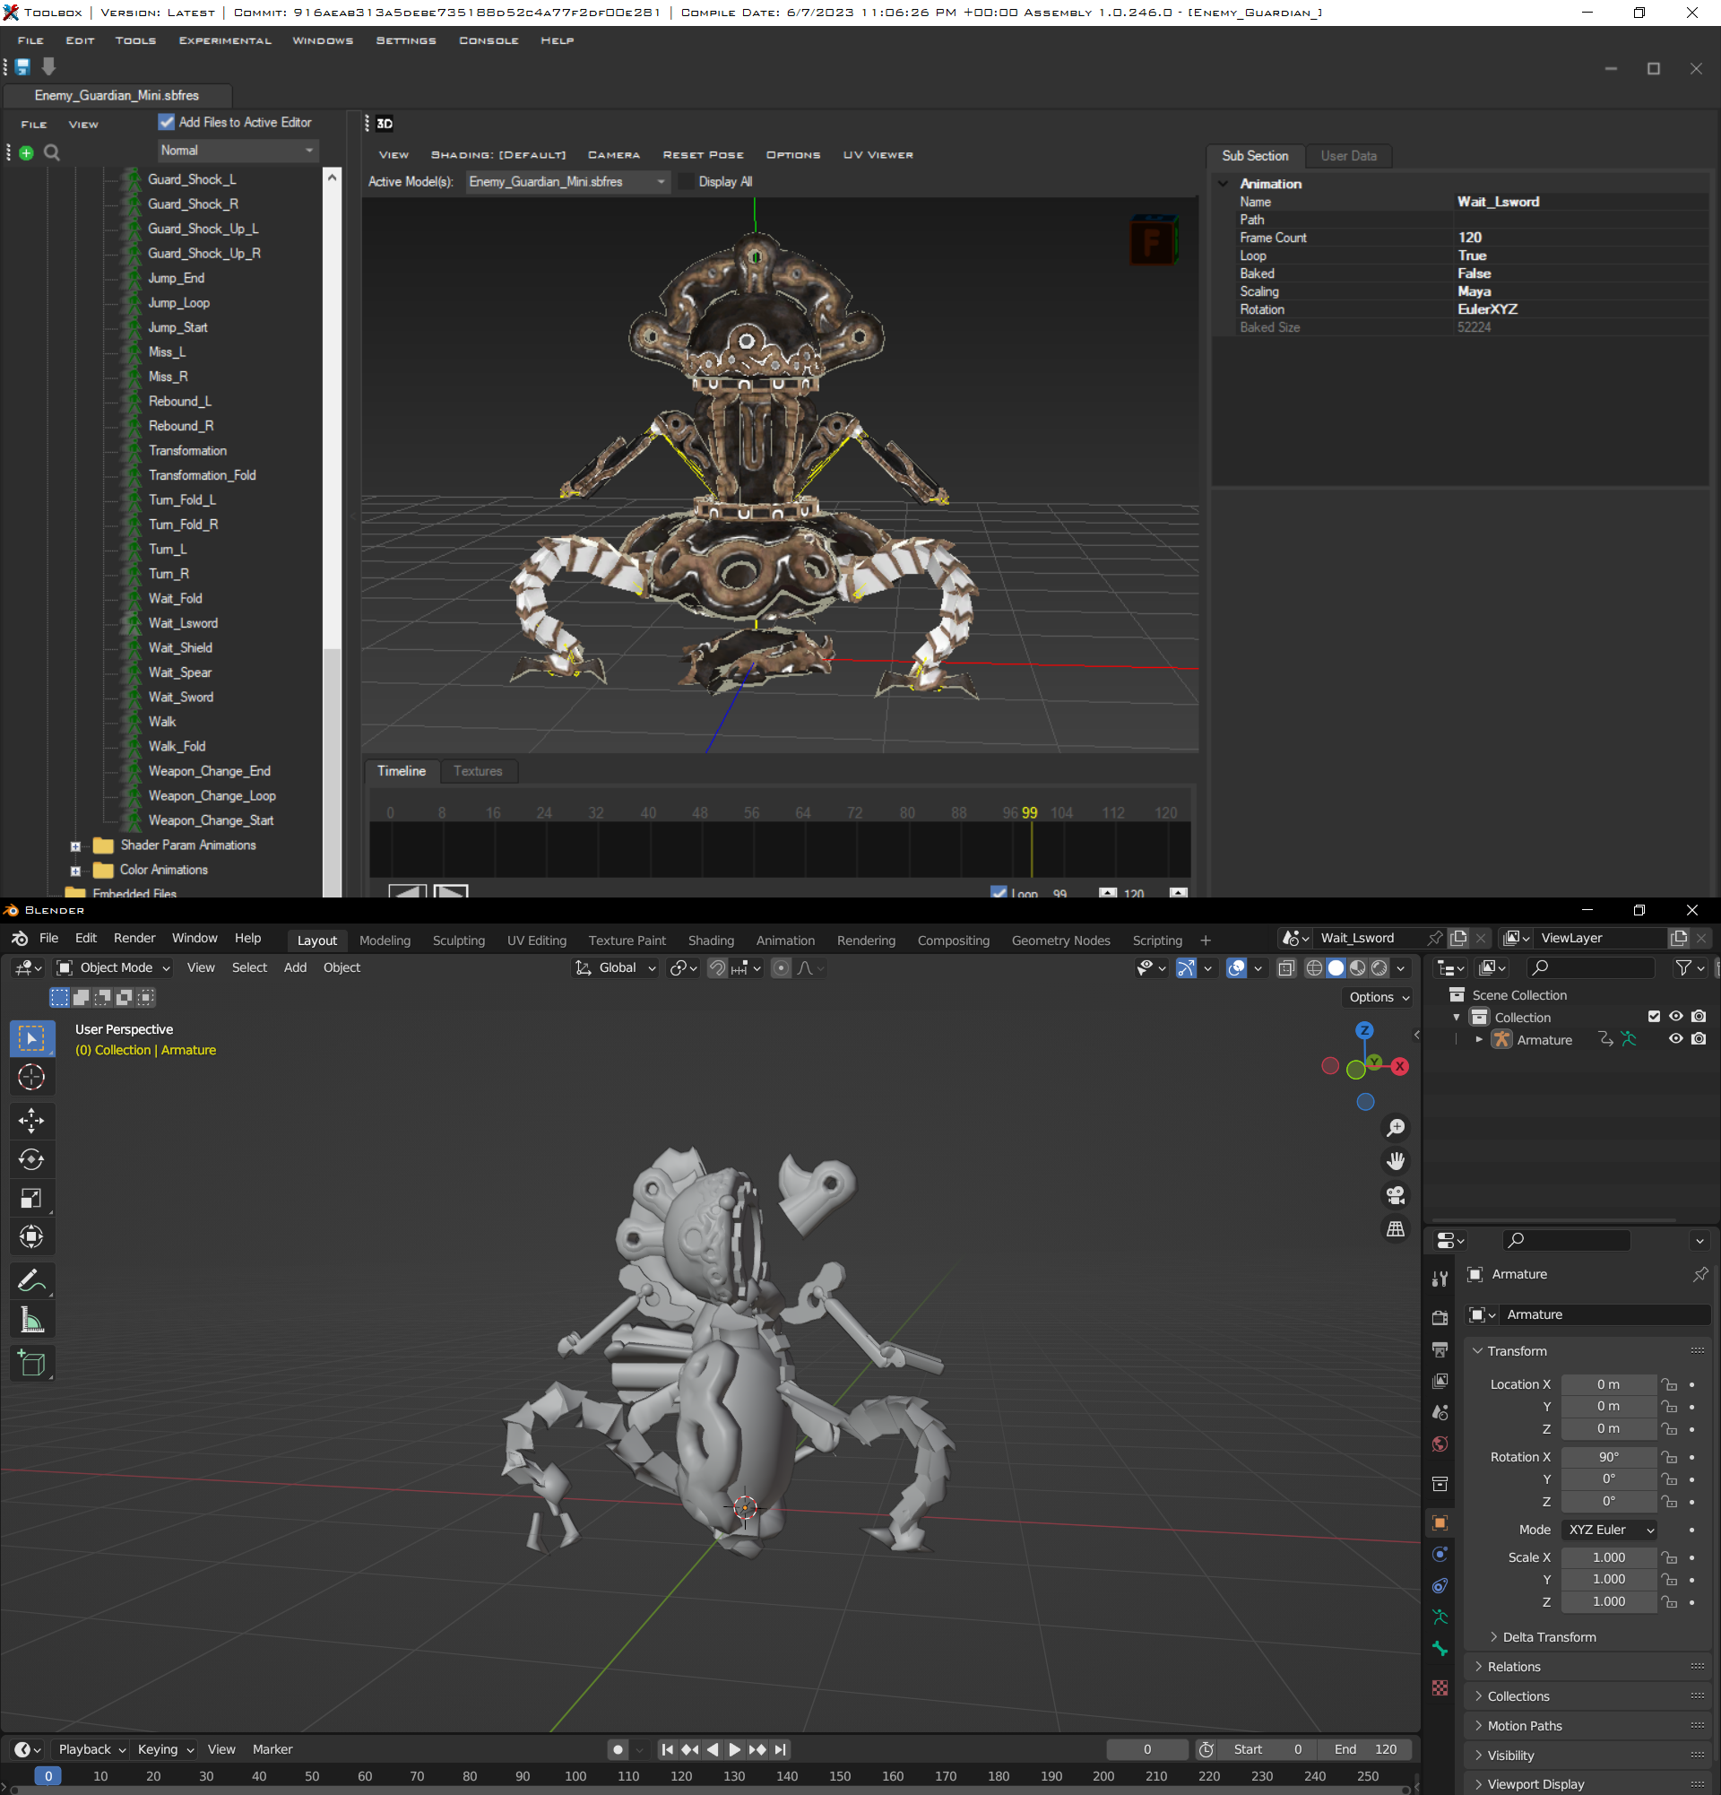The height and width of the screenshot is (1795, 1721).
Task: Uncheck Add Files to Active Editor
Action: coord(167,122)
